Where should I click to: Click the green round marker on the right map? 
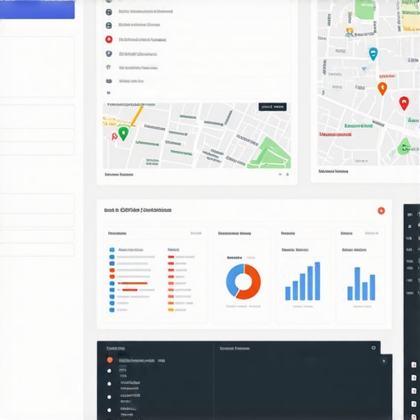404,147
